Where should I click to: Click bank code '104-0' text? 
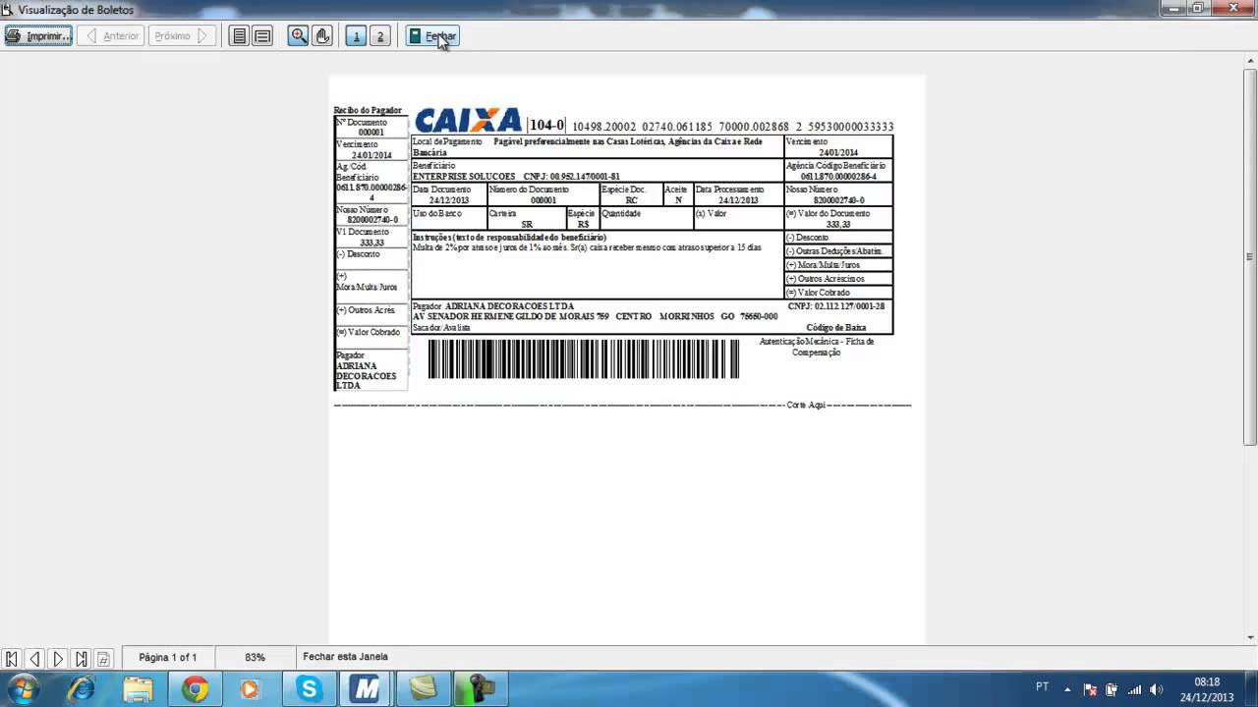click(546, 125)
